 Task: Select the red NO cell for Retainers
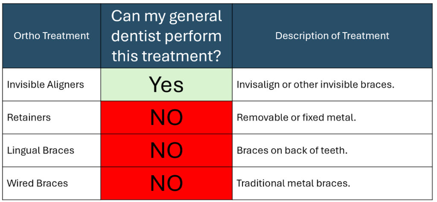click(x=166, y=118)
